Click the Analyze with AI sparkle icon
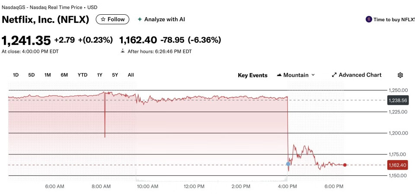415x196 pixels. pyautogui.click(x=140, y=19)
